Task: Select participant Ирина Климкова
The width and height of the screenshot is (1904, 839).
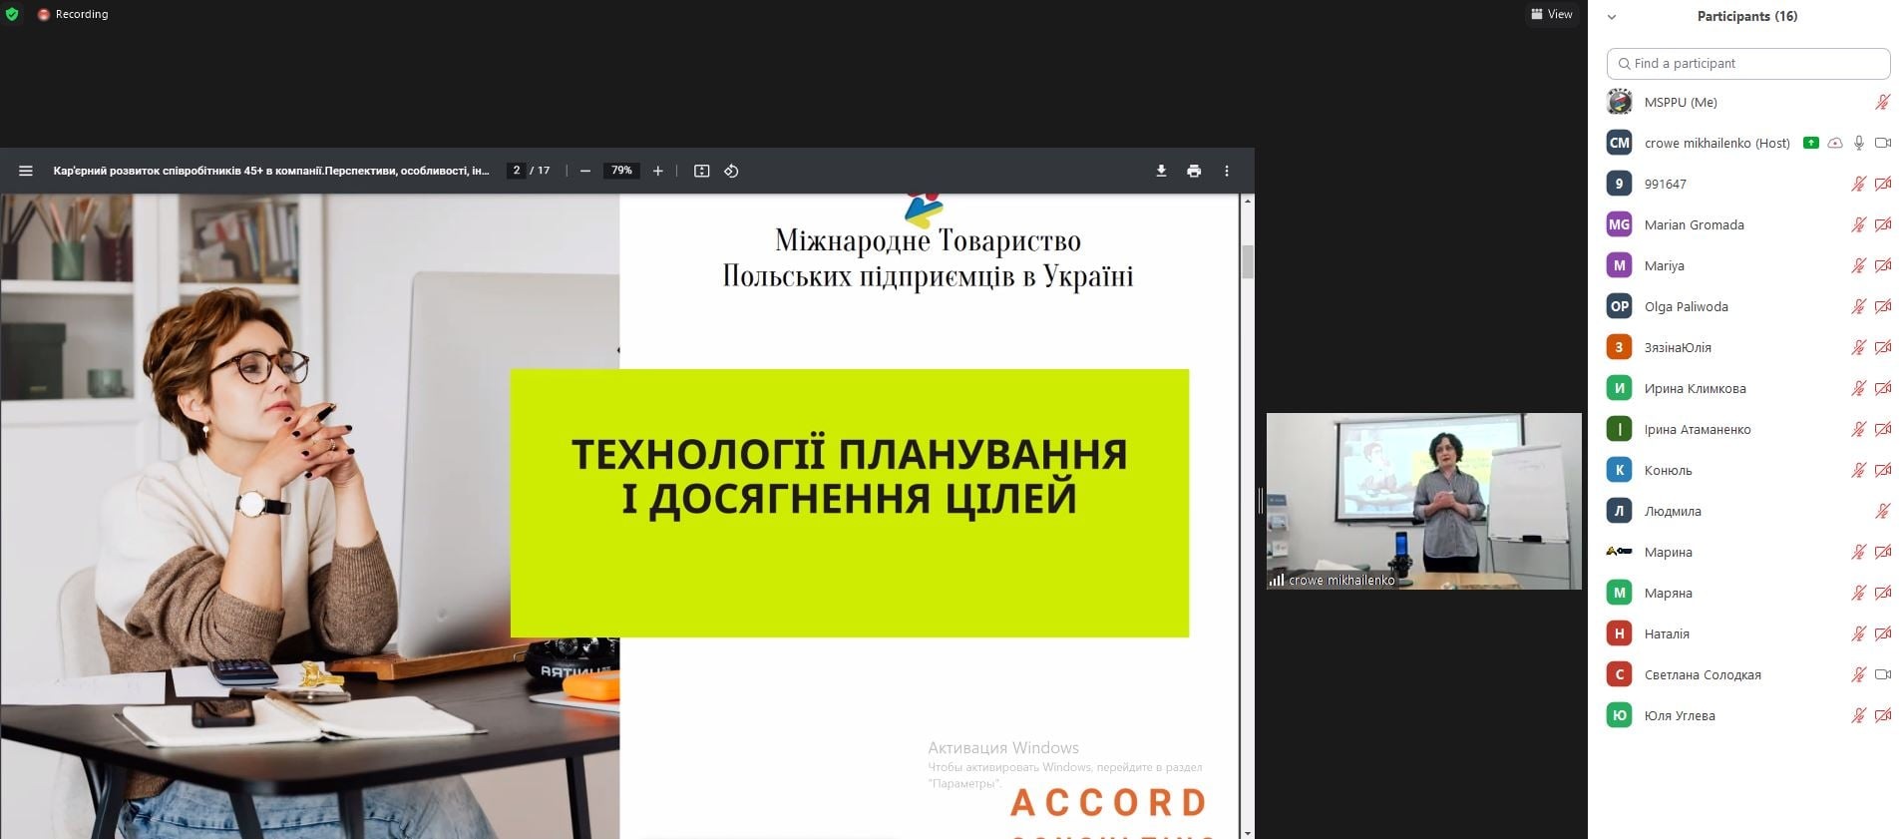Action: point(1695,389)
